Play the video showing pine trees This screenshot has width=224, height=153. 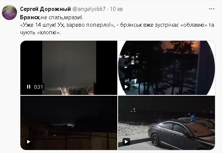(126, 87)
